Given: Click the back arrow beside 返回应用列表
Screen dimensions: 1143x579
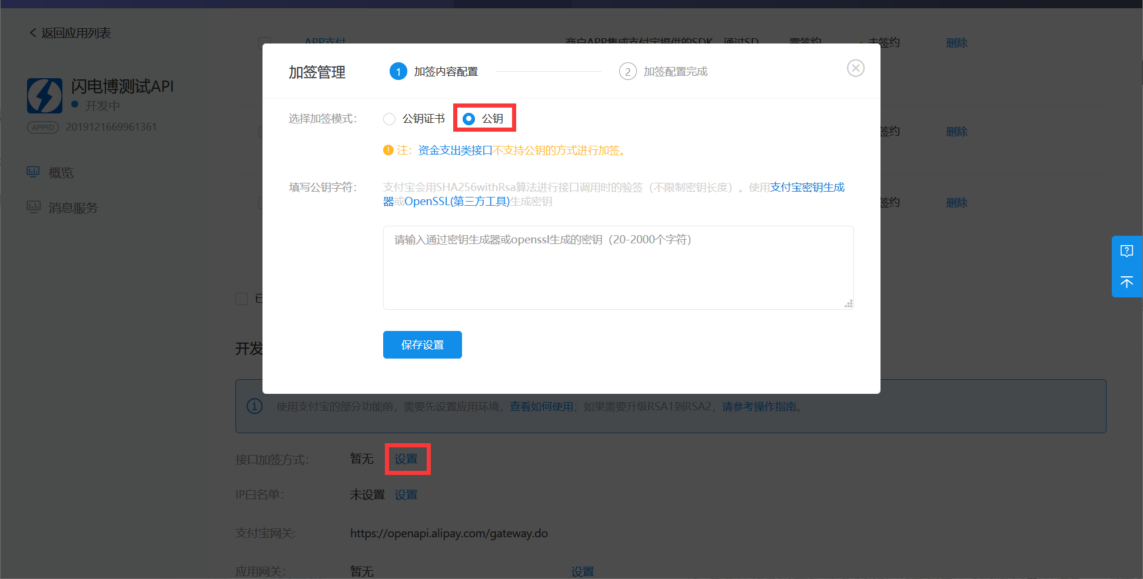Looking at the screenshot, I should point(33,32).
